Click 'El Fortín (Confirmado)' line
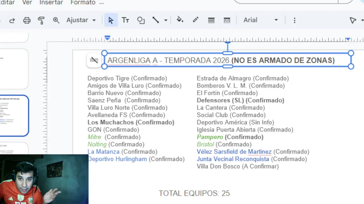Viewport: 364px width, 204px height. [227, 93]
